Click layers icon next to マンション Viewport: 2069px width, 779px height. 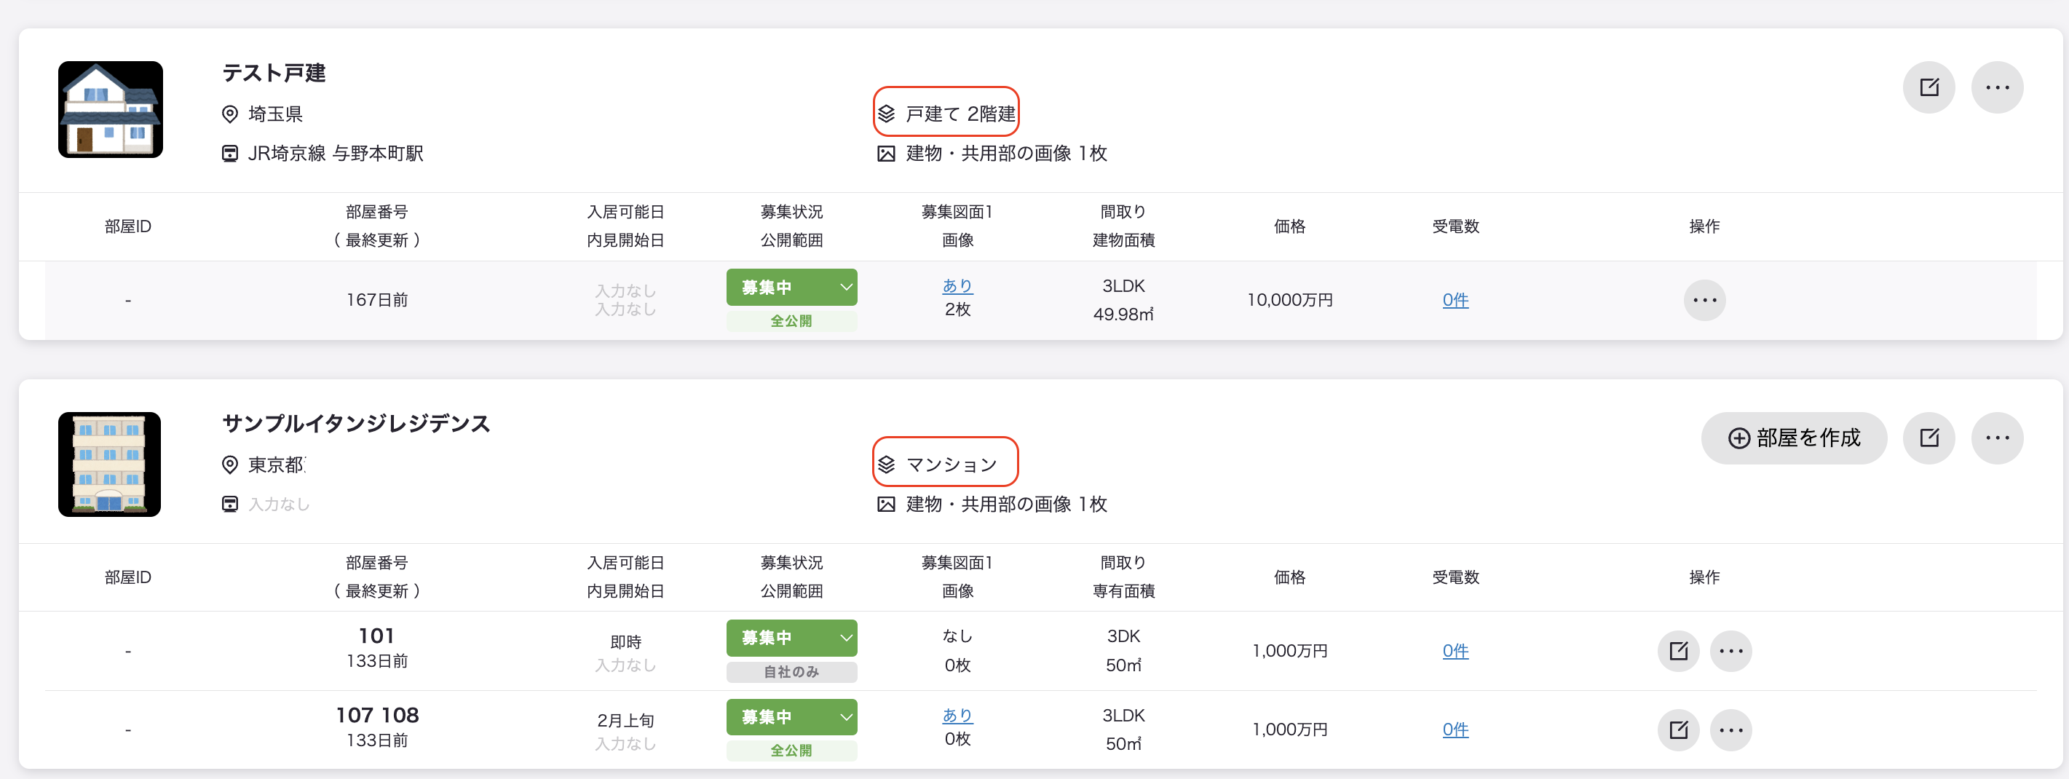pos(886,464)
